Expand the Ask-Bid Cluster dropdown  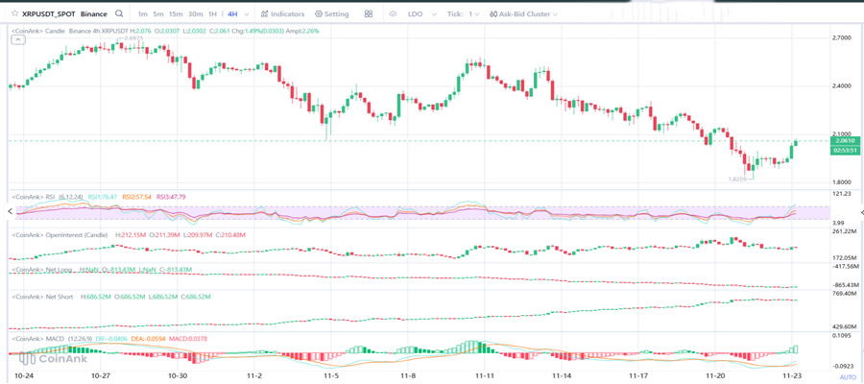523,14
